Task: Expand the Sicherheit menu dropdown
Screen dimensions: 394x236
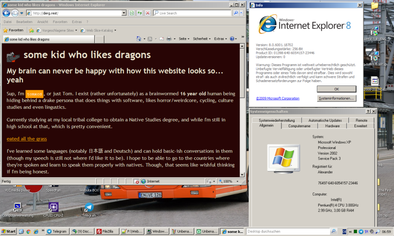Action: point(202,39)
